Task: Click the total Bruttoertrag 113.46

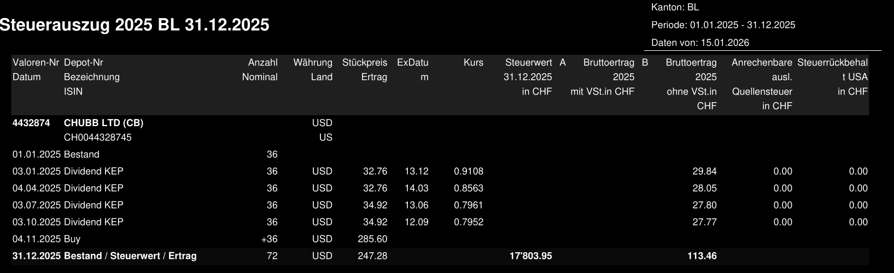Action: click(x=702, y=256)
